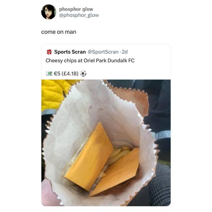The image size is (212, 212).
Task: Visit the @SportScran handle link
Action: click(x=103, y=52)
